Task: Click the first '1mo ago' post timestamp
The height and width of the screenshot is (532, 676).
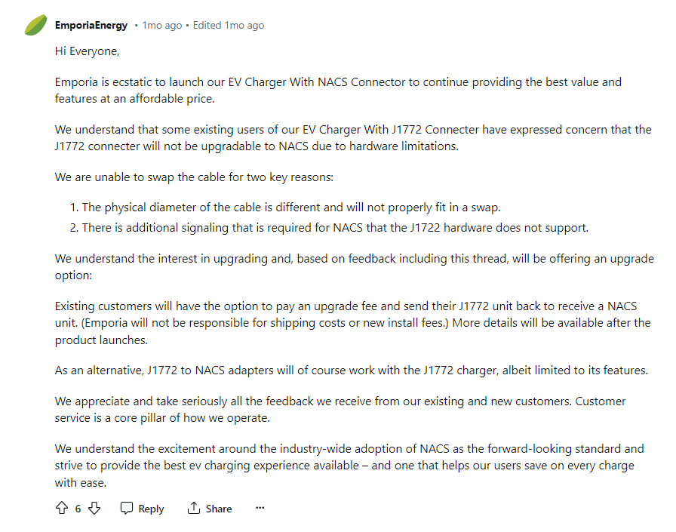Action: pos(162,26)
